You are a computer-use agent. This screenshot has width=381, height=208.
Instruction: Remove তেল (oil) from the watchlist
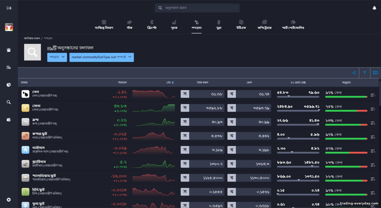pyautogui.click(x=373, y=95)
